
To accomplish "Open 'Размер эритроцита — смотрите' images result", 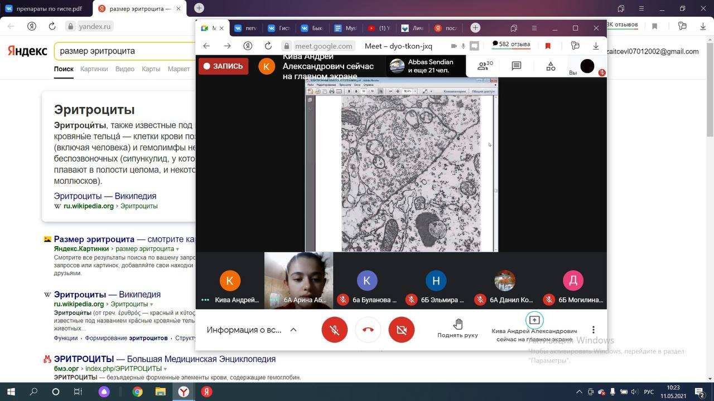I will point(124,239).
